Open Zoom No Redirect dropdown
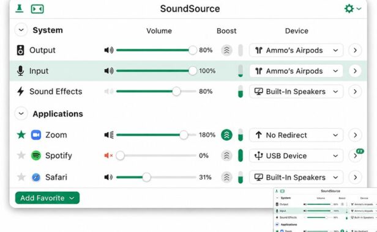The width and height of the screenshot is (377, 232). click(296, 135)
